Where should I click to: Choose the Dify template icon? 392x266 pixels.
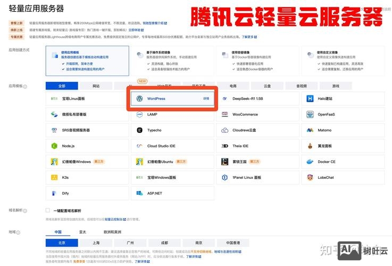54,193
